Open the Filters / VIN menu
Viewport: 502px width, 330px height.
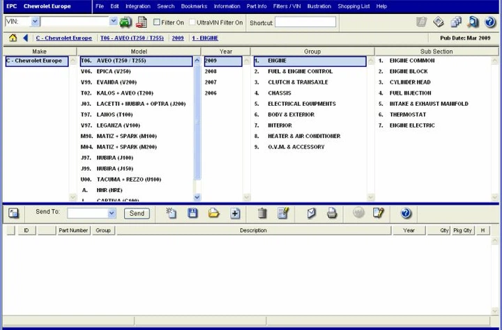[x=287, y=6]
